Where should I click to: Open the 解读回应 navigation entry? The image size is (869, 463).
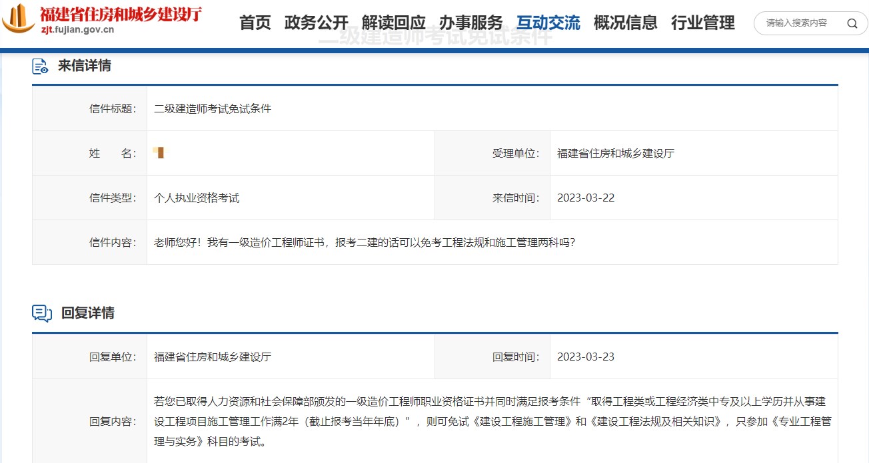393,22
